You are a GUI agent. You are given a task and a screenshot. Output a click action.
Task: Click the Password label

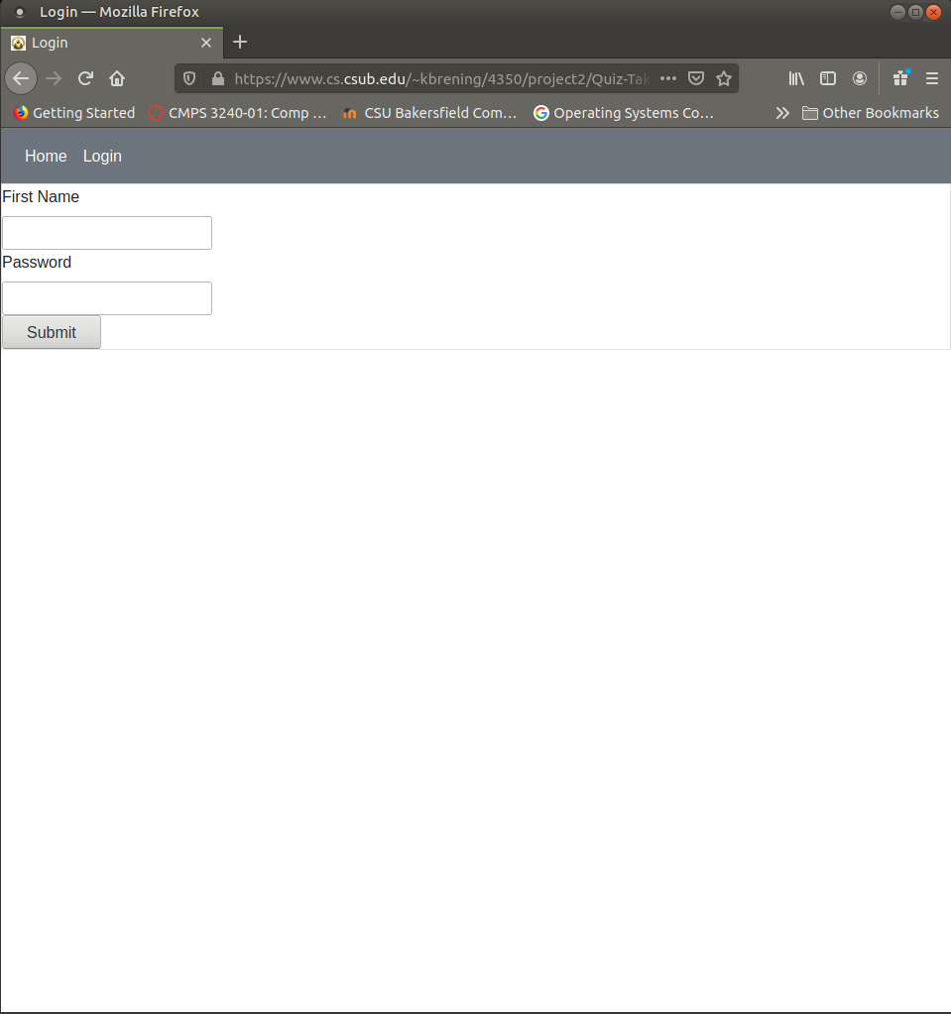[37, 262]
